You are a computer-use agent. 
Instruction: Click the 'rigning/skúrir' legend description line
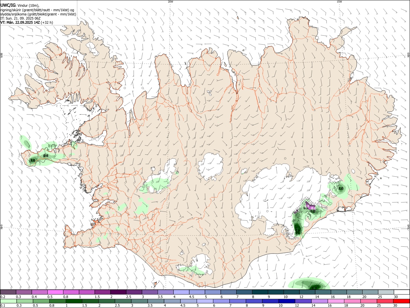coord(37,10)
